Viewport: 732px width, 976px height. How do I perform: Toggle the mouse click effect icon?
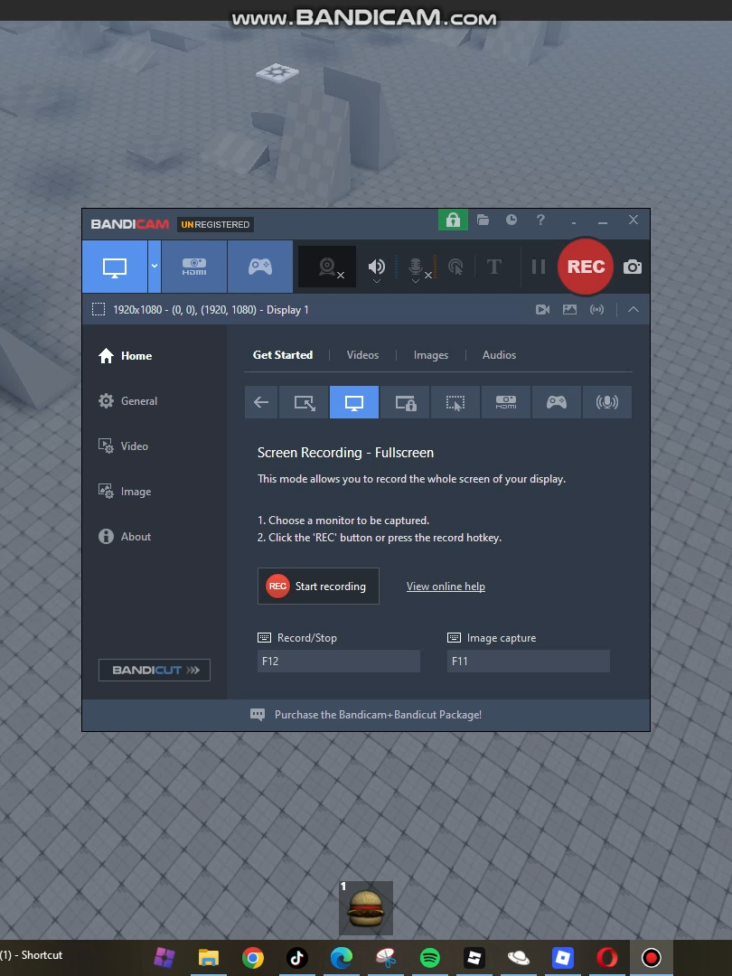point(455,267)
